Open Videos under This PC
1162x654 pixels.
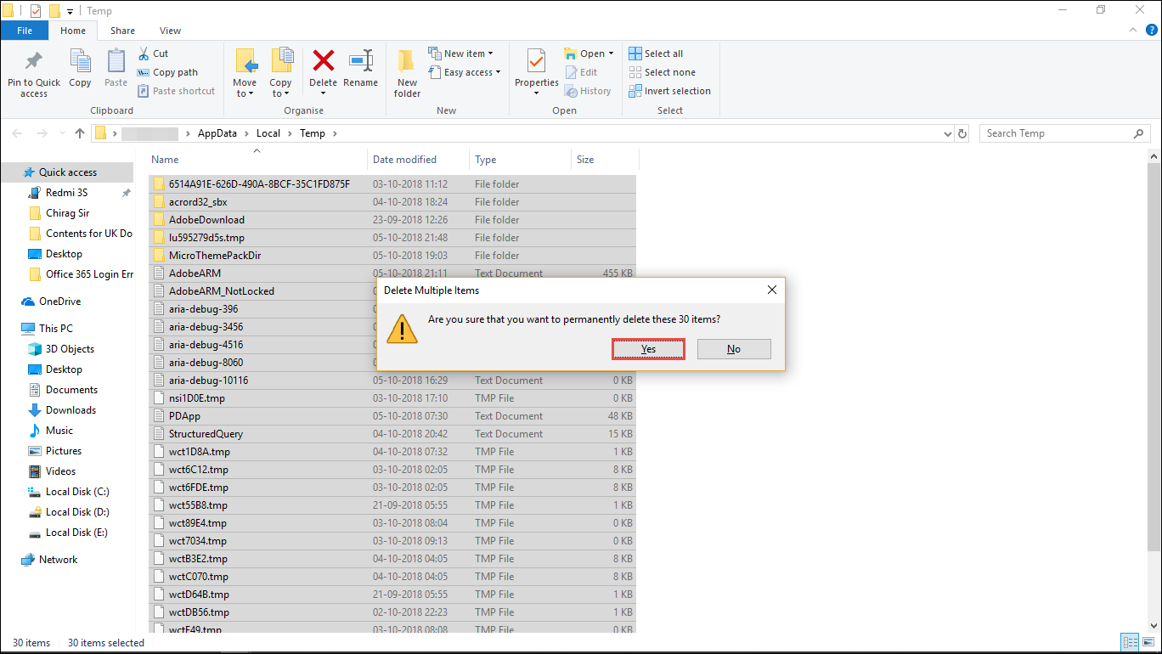tap(60, 471)
